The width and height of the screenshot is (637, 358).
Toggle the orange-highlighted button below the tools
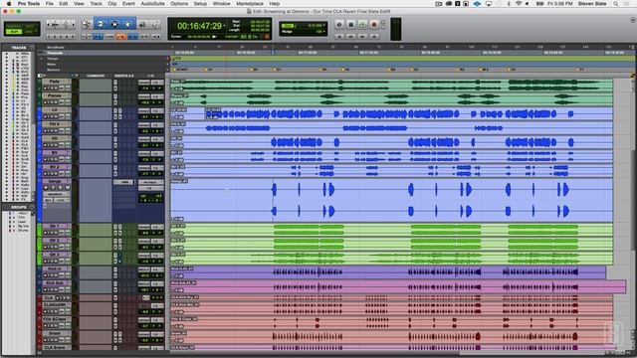(x=121, y=37)
